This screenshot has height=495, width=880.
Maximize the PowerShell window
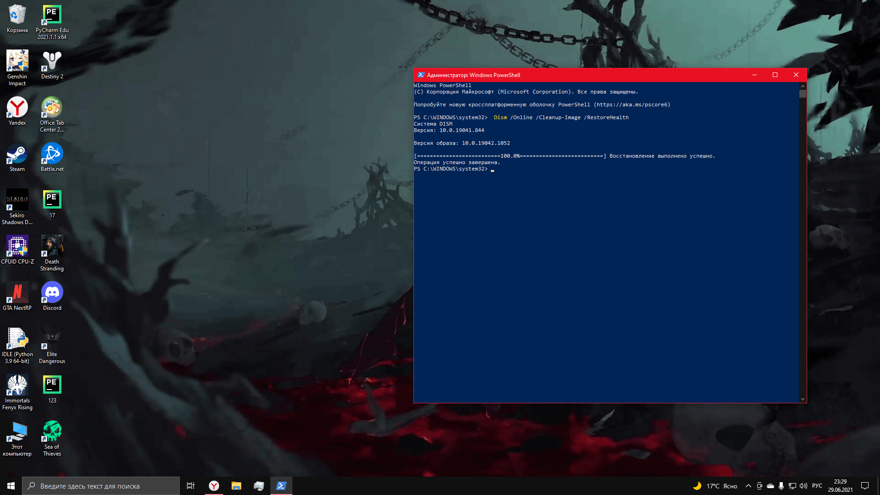[775, 75]
